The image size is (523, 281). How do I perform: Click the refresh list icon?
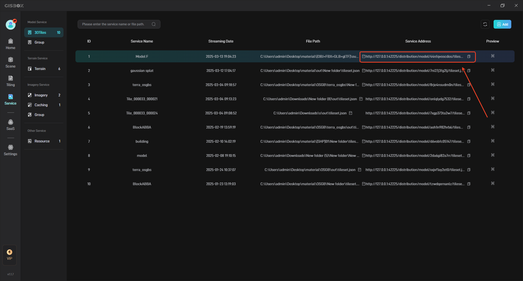pos(485,24)
